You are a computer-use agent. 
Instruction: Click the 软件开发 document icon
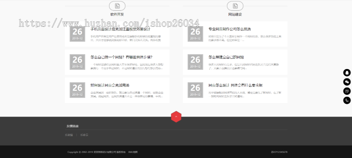point(117,6)
